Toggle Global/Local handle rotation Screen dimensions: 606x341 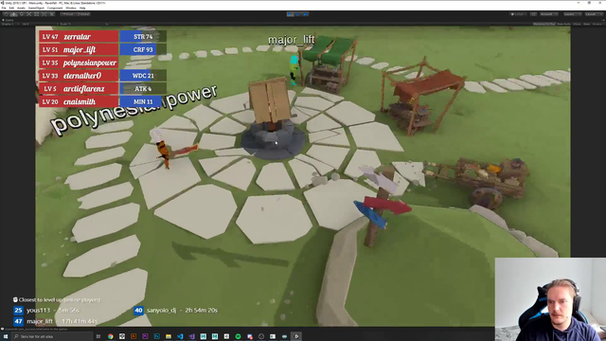[x=82, y=14]
